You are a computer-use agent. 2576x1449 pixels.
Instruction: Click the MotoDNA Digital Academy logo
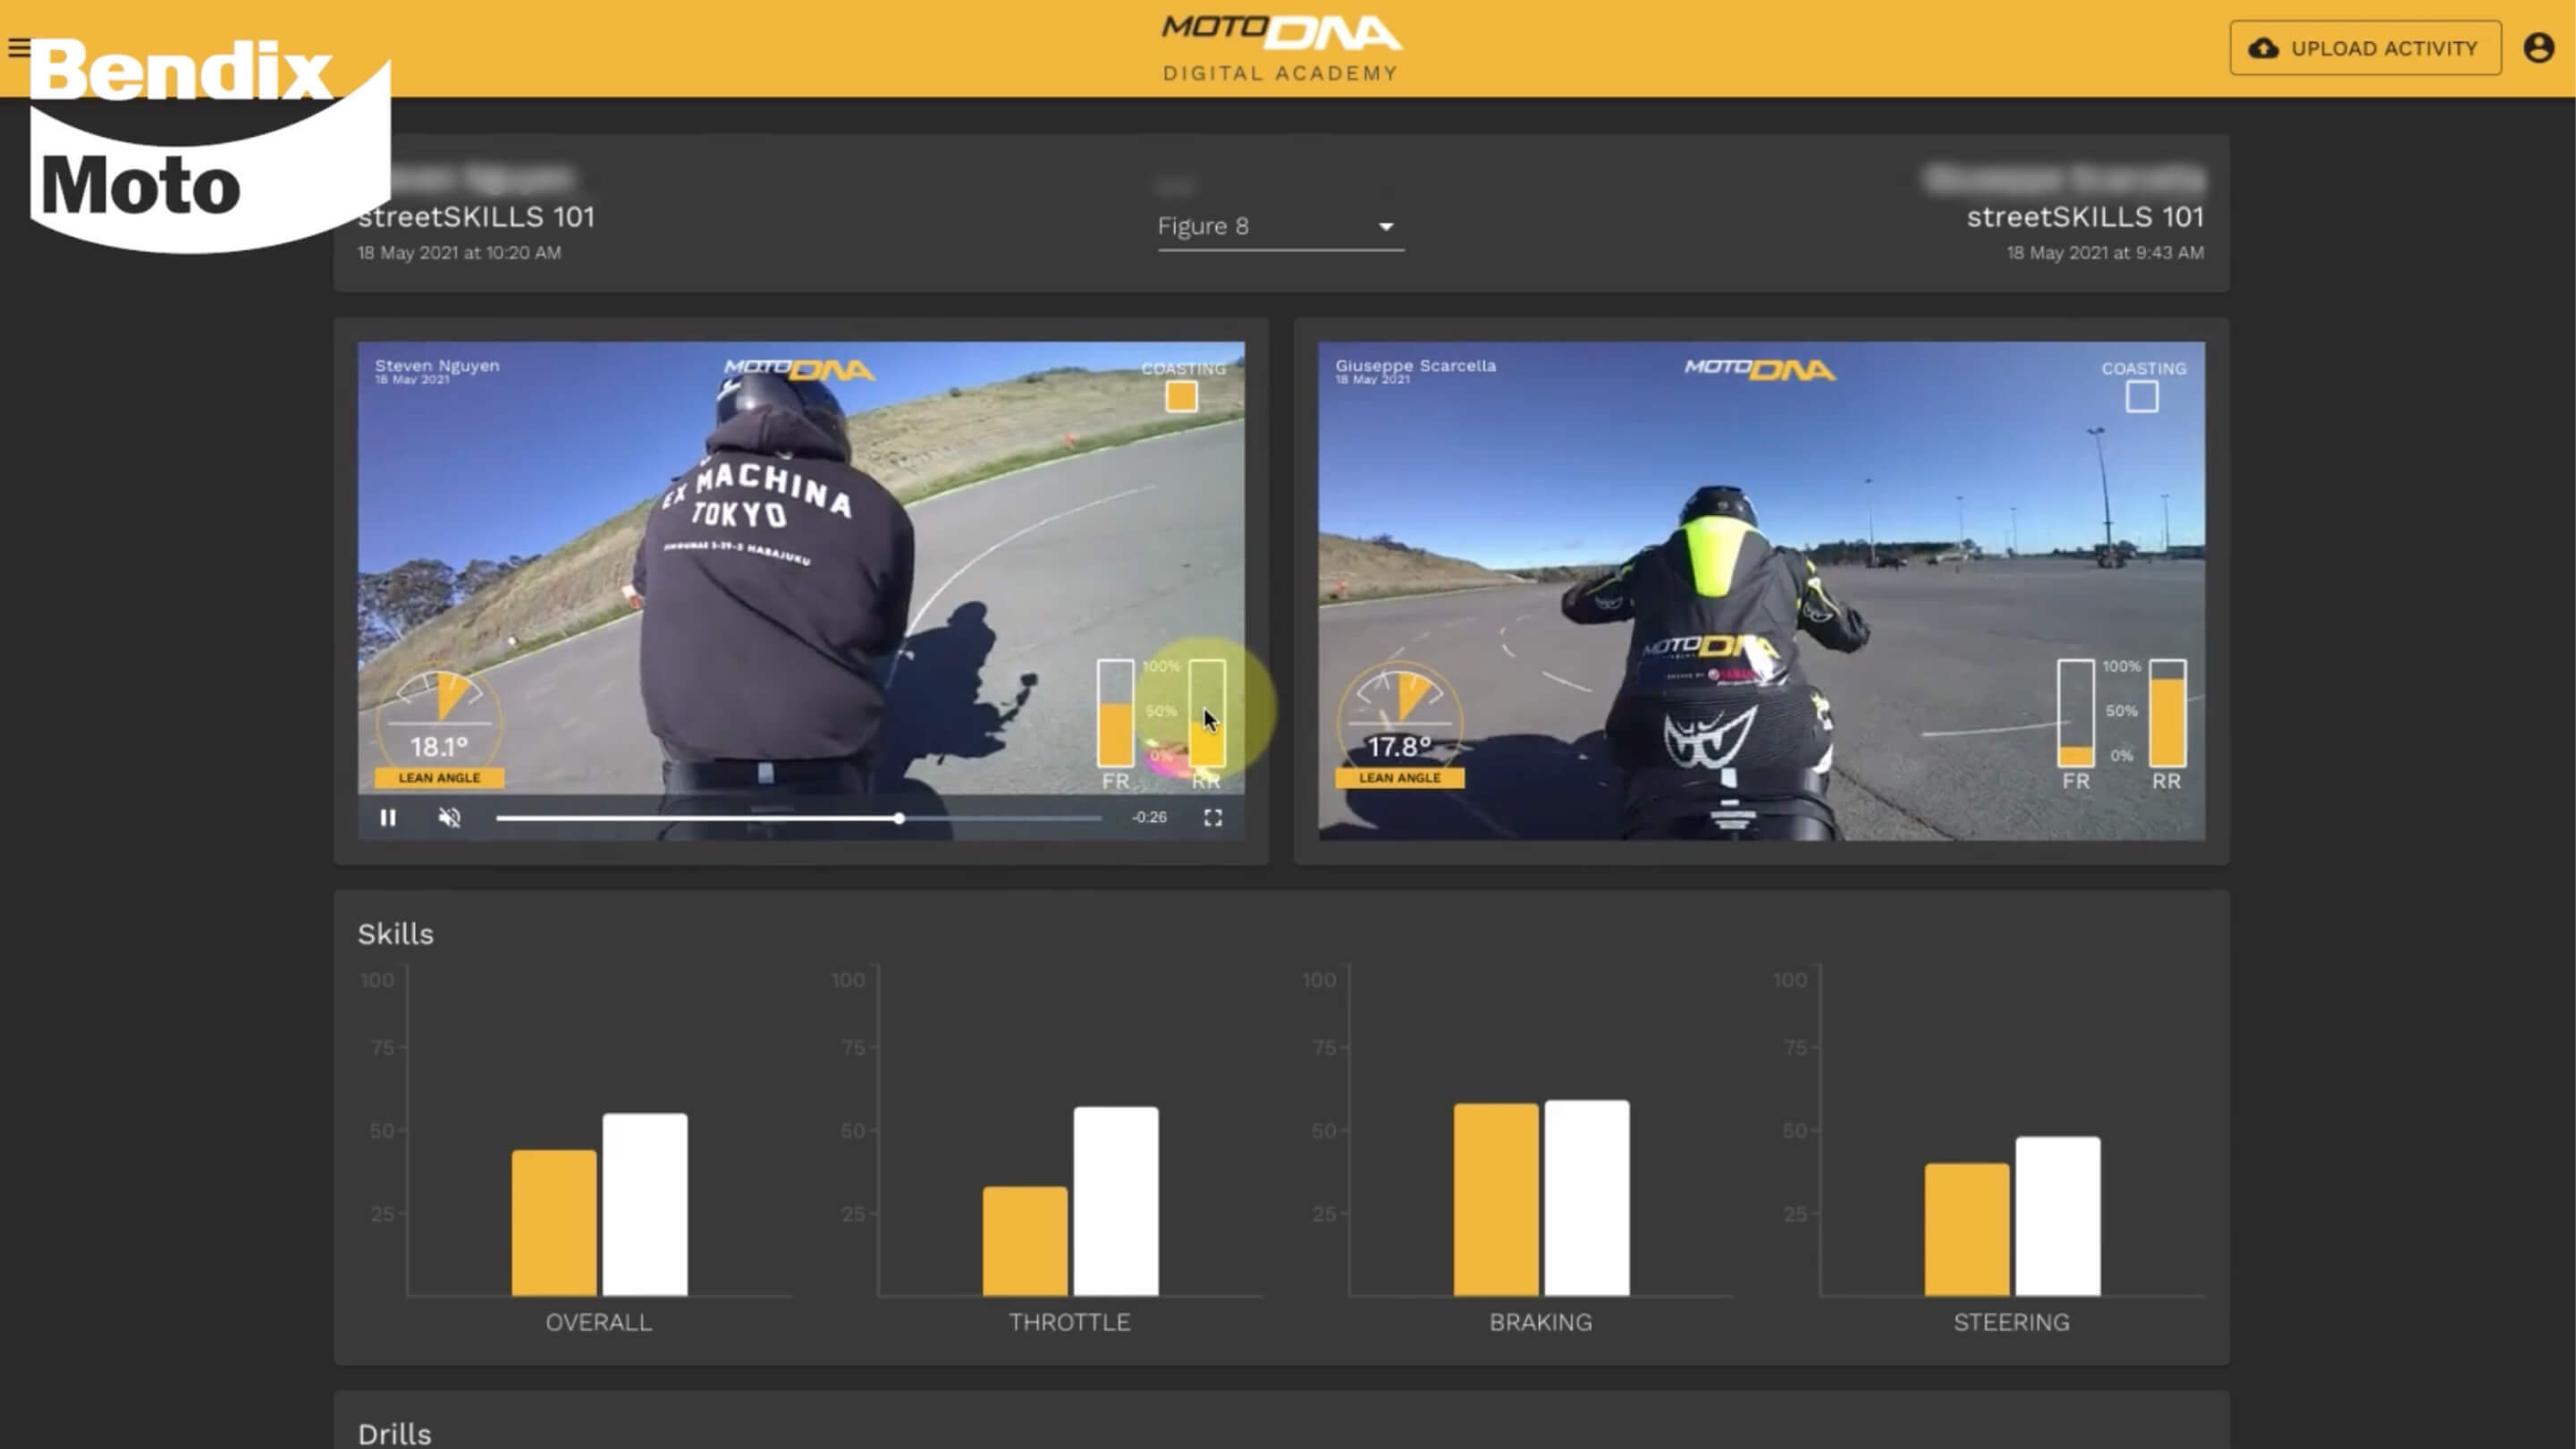click(1281, 47)
